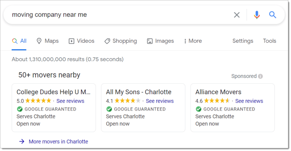Open the Images tab

(160, 41)
